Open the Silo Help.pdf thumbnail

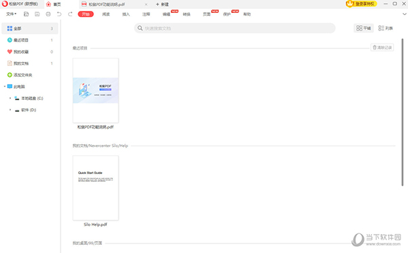pyautogui.click(x=96, y=188)
